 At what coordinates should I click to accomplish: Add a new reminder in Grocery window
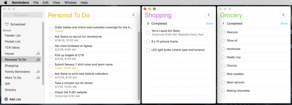point(283,15)
